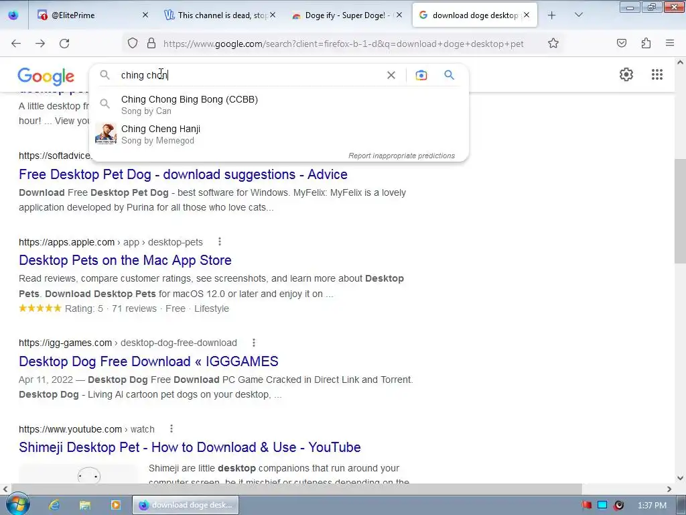Click the blue monitor tray icon
The image size is (686, 515).
click(x=602, y=505)
